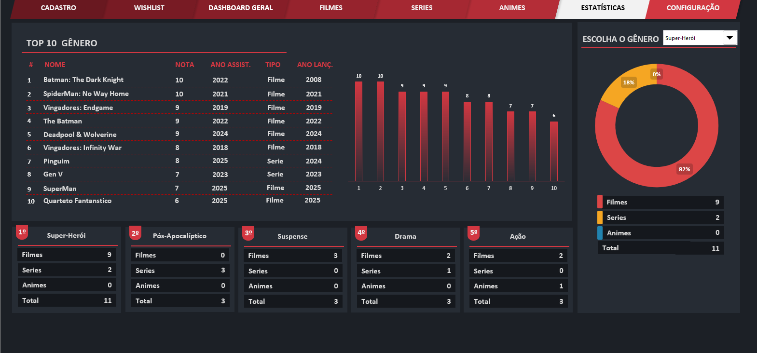
Task: Click the Suspense card title
Action: [x=292, y=236]
